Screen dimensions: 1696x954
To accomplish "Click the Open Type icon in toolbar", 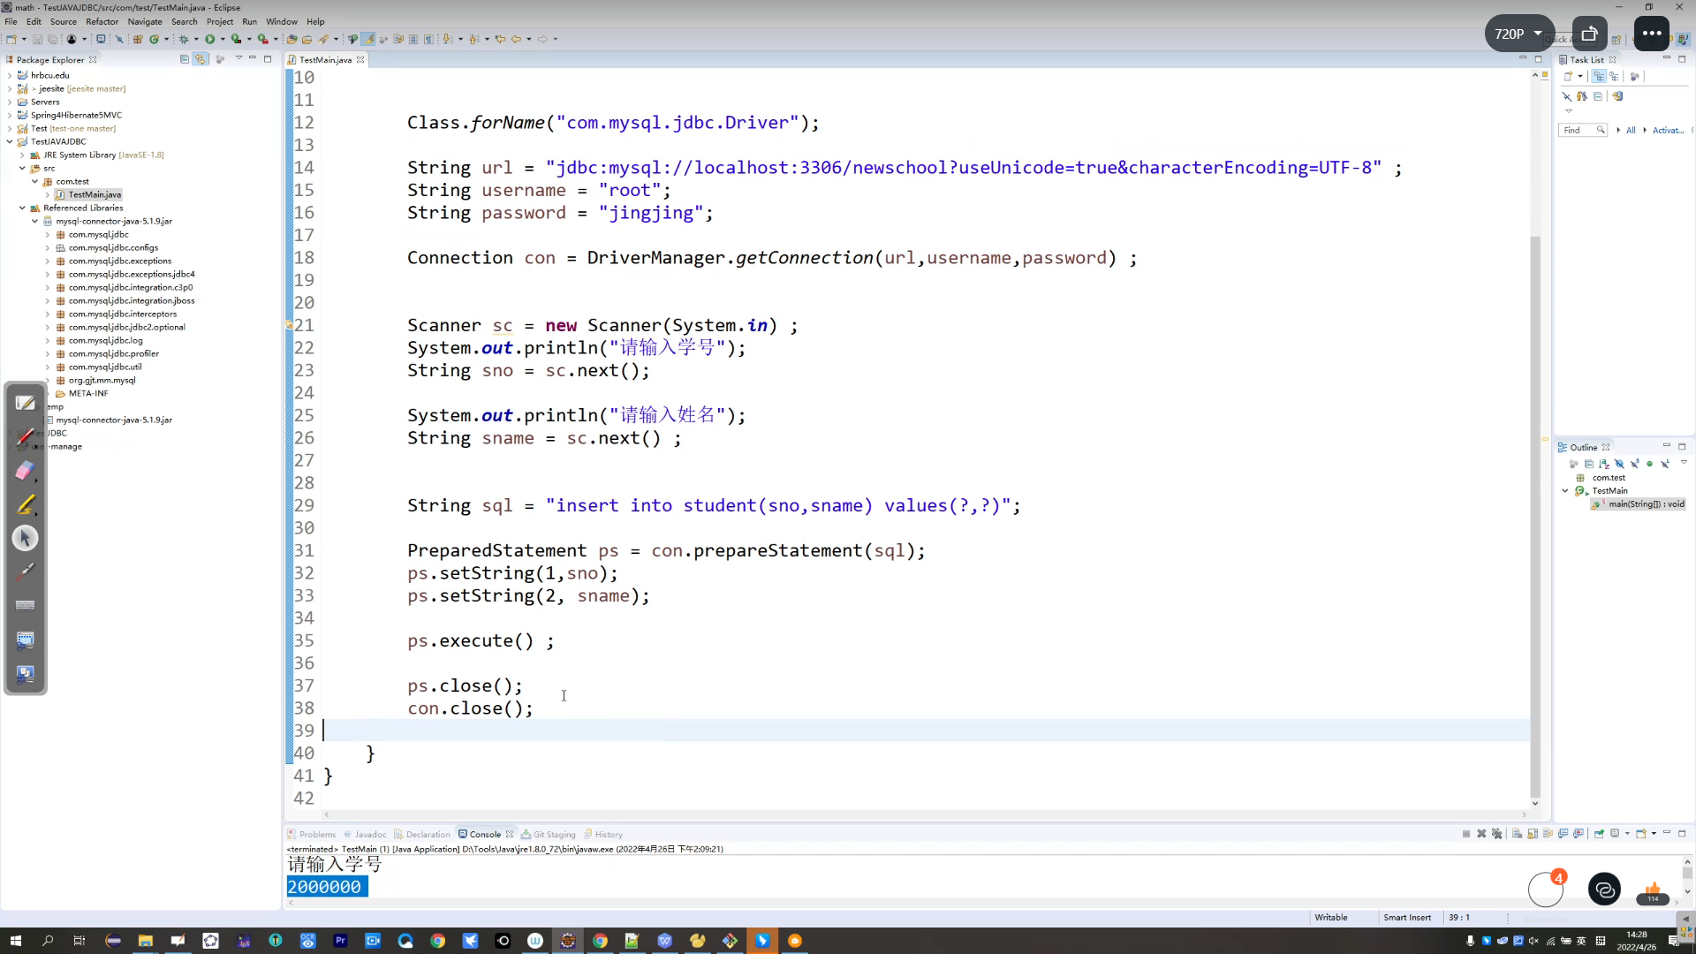I will pos(291,39).
